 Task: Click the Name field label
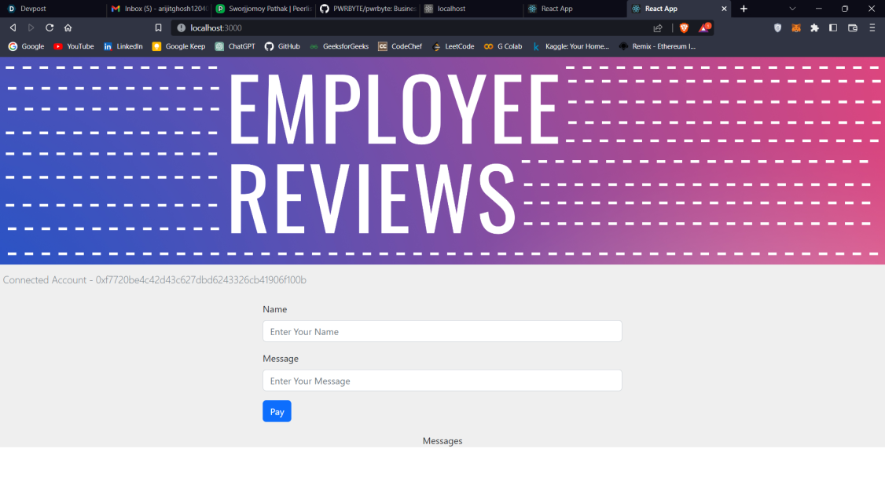(275, 309)
